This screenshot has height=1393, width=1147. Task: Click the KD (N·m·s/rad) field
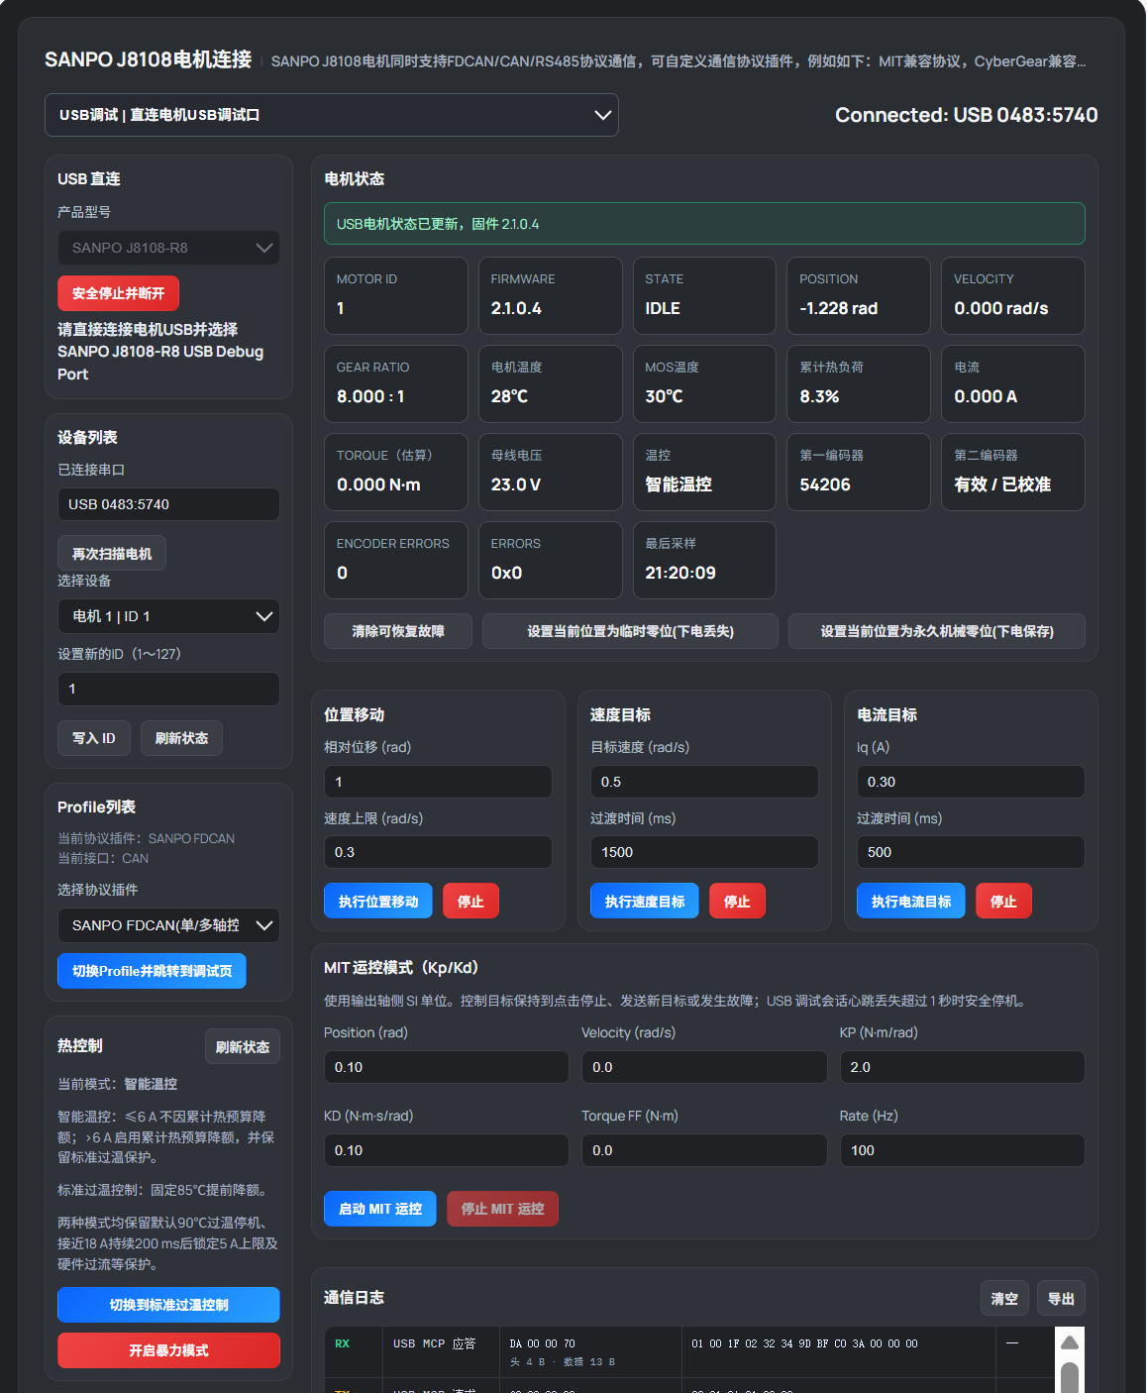[447, 1150]
